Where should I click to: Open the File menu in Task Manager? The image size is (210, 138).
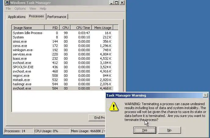[8, 9]
